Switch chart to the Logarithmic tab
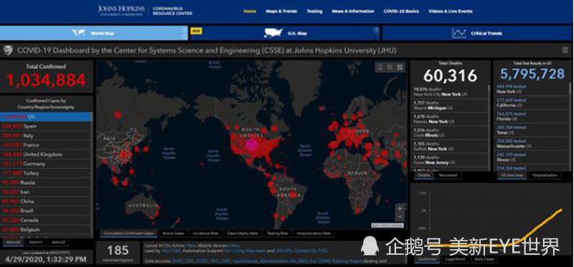 (455, 259)
